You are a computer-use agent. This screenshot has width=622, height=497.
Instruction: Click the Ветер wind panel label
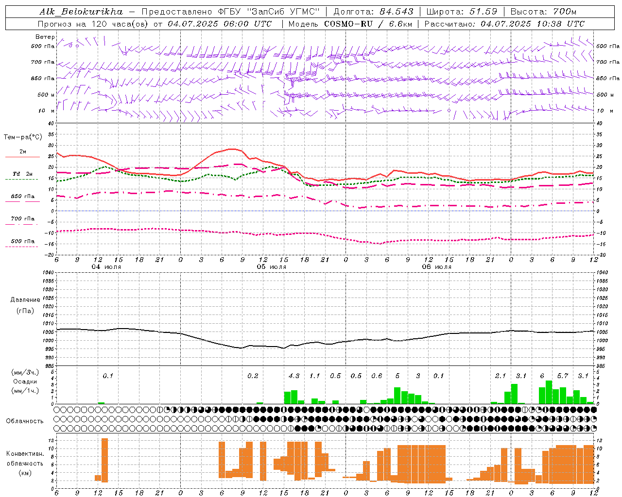pos(45,37)
